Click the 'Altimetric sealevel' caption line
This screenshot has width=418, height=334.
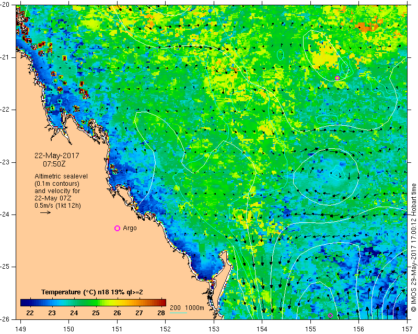click(x=61, y=176)
